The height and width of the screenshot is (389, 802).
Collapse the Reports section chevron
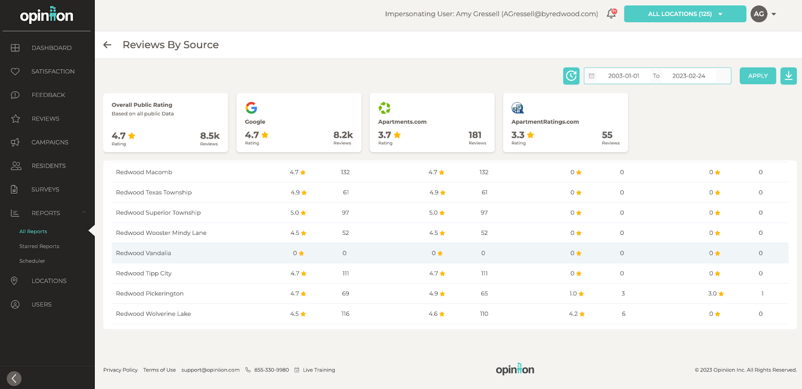(84, 213)
